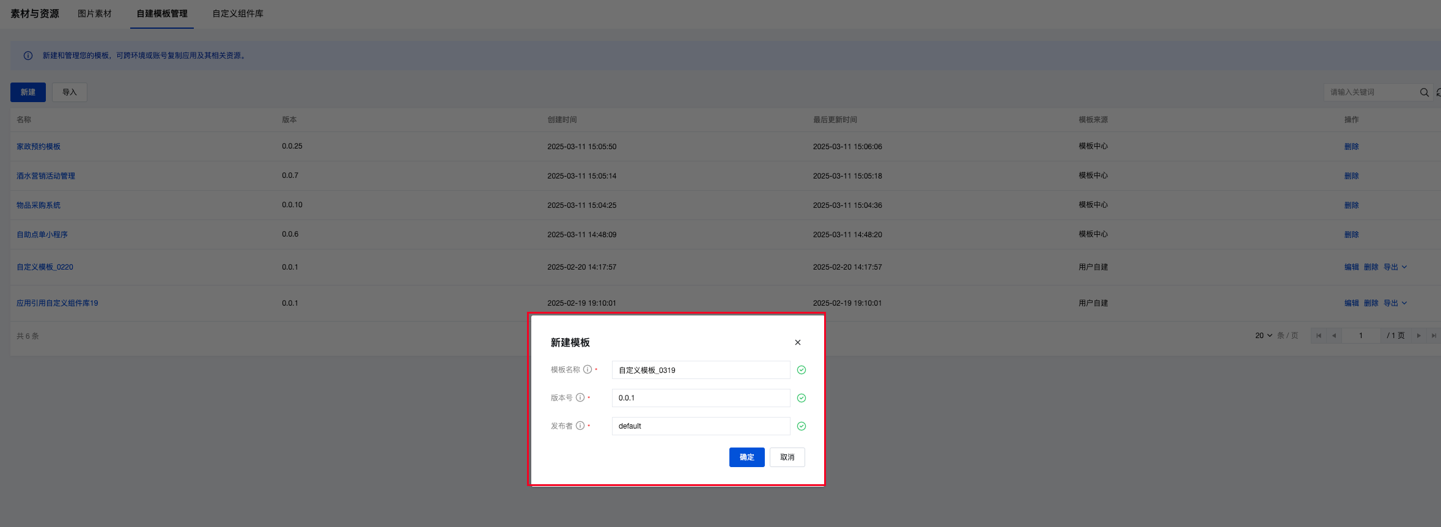Click in the 版本号 input field
The height and width of the screenshot is (527, 1441).
[701, 398]
